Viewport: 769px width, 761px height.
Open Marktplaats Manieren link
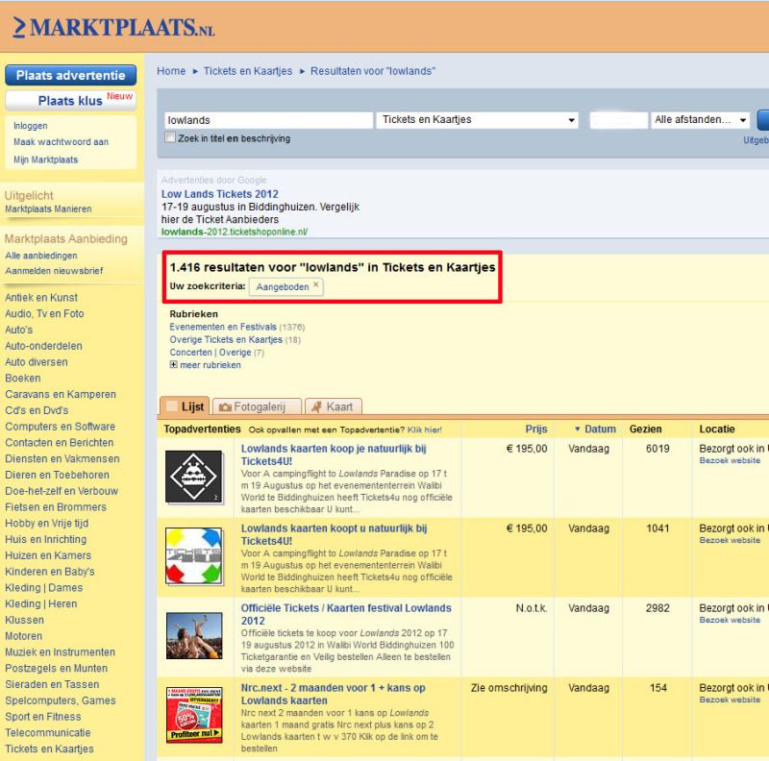(48, 209)
